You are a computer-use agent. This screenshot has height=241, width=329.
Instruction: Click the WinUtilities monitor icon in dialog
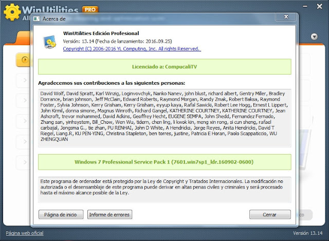49,42
